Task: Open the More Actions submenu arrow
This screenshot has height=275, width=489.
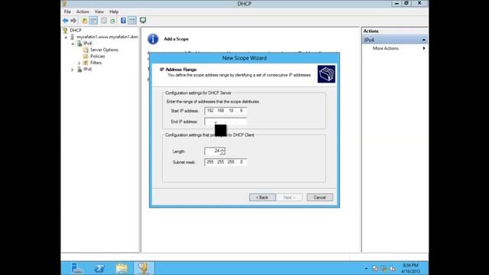Action: pyautogui.click(x=424, y=48)
